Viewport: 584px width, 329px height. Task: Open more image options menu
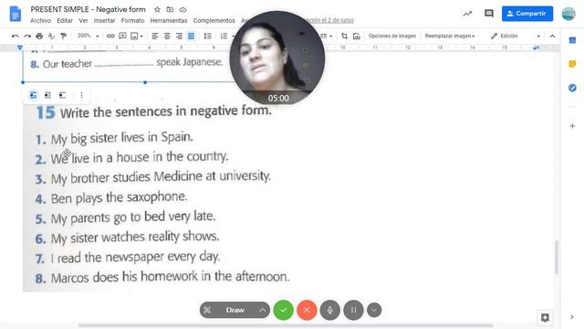tap(81, 95)
